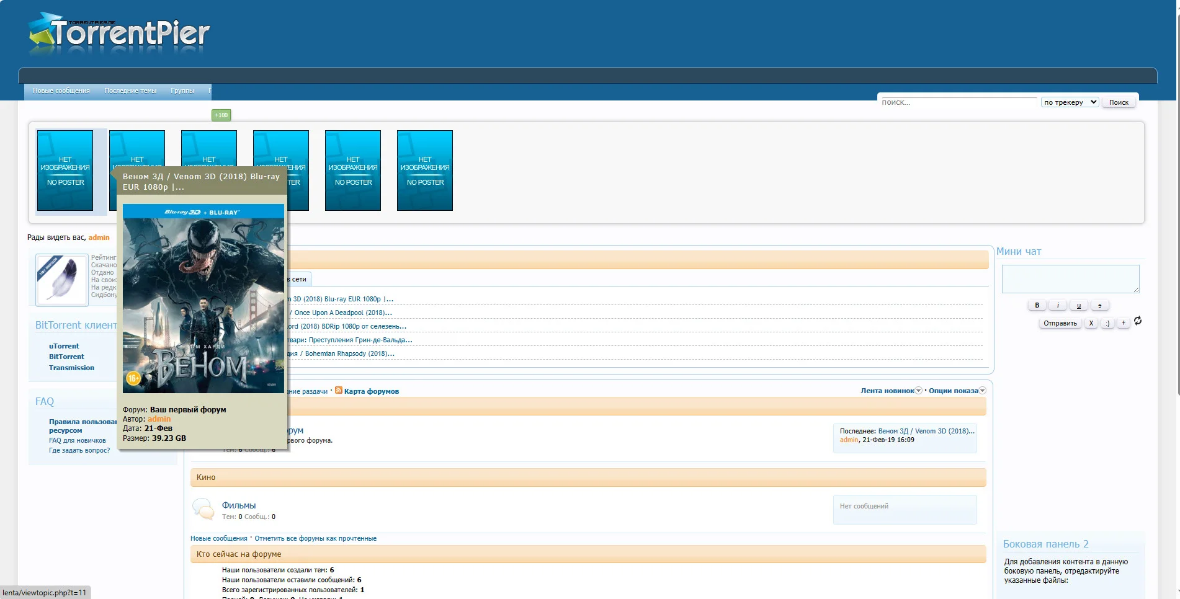Apply strikethrough with the s chat button
1180x599 pixels.
click(1100, 305)
